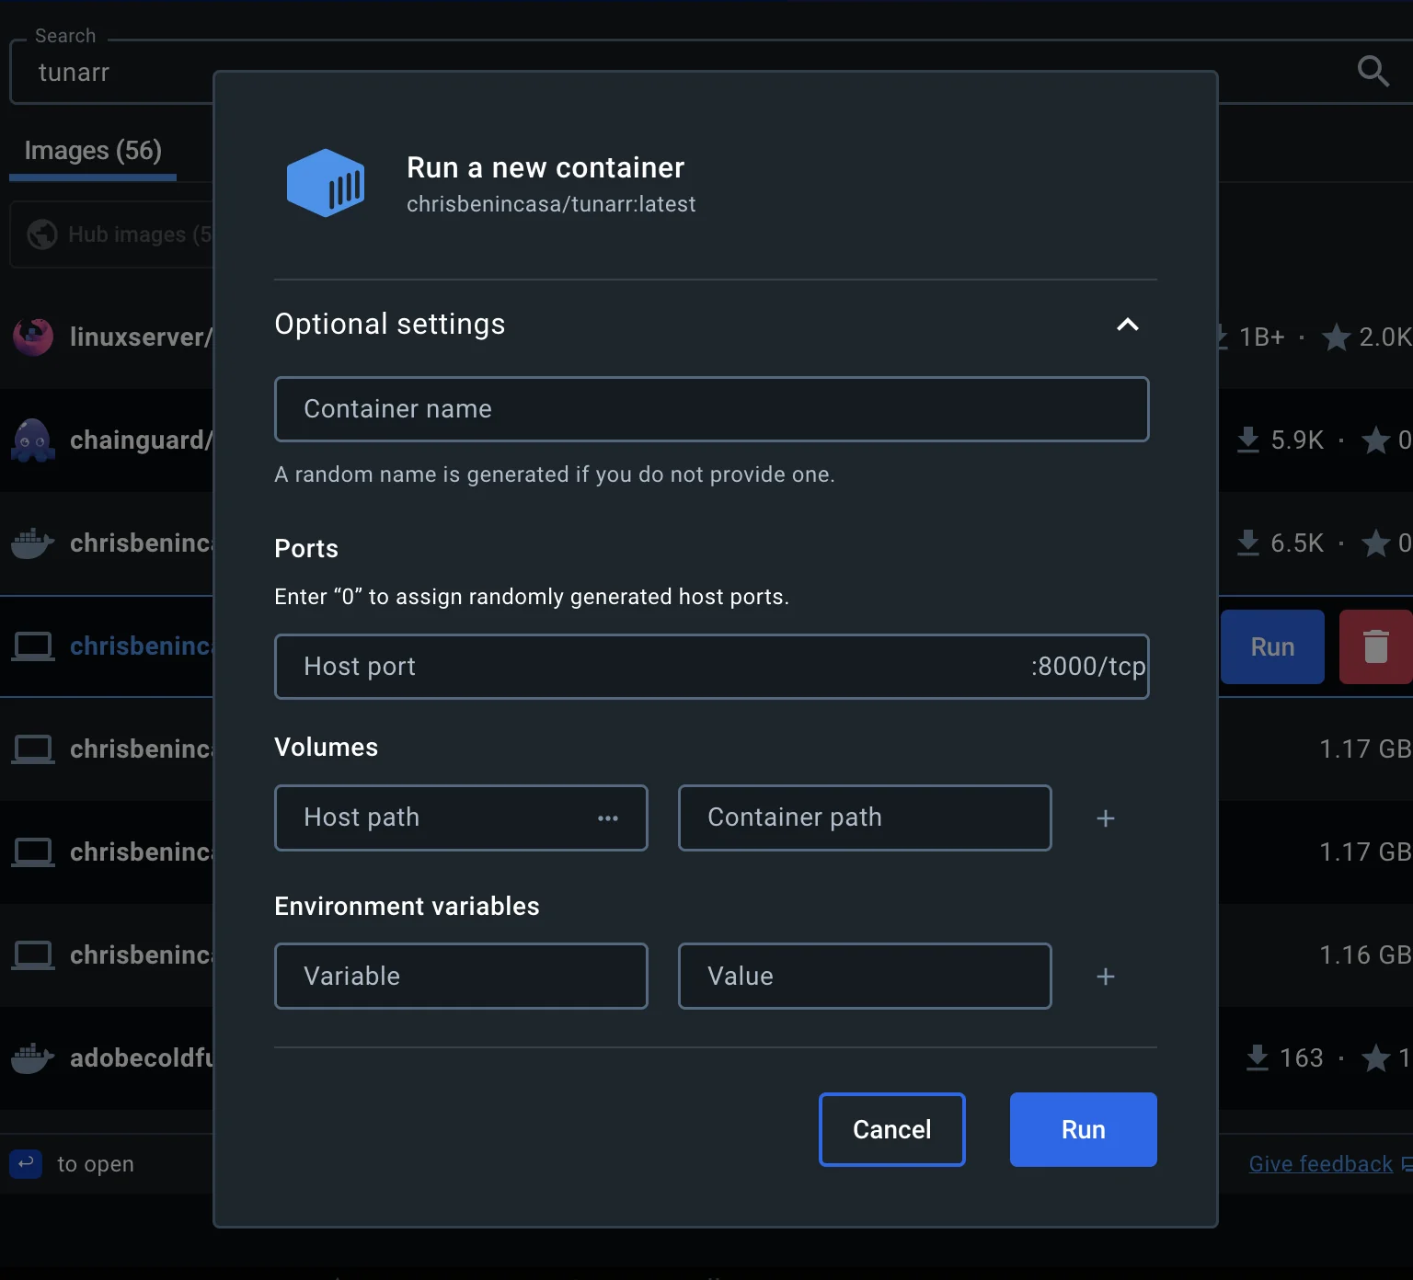Open the host path browse ellipsis
The height and width of the screenshot is (1280, 1413).
[x=608, y=818]
